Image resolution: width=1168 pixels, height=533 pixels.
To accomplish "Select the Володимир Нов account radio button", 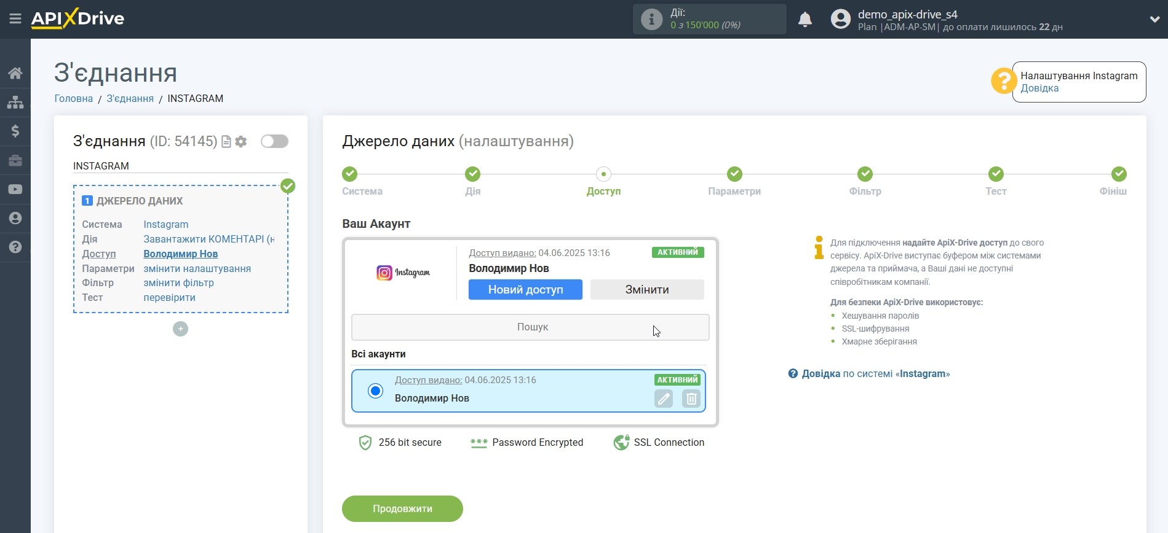I will 375,391.
